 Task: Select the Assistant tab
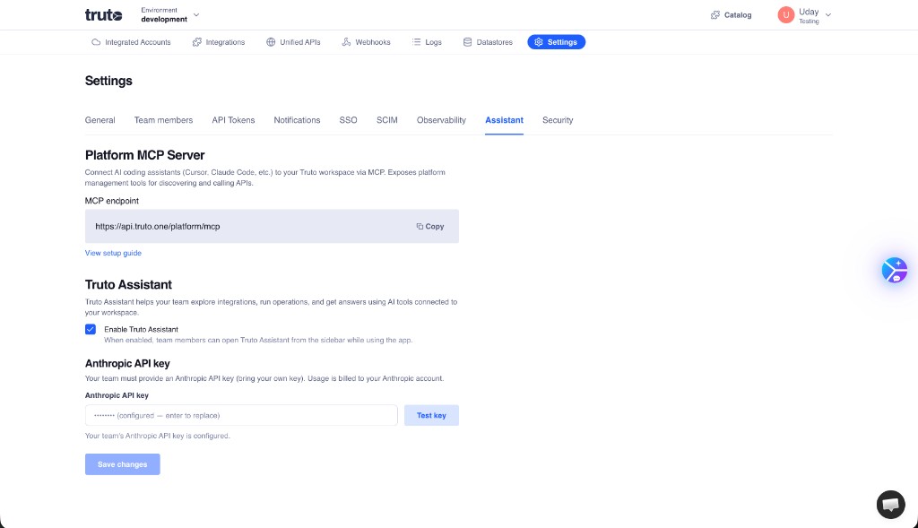[504, 120]
